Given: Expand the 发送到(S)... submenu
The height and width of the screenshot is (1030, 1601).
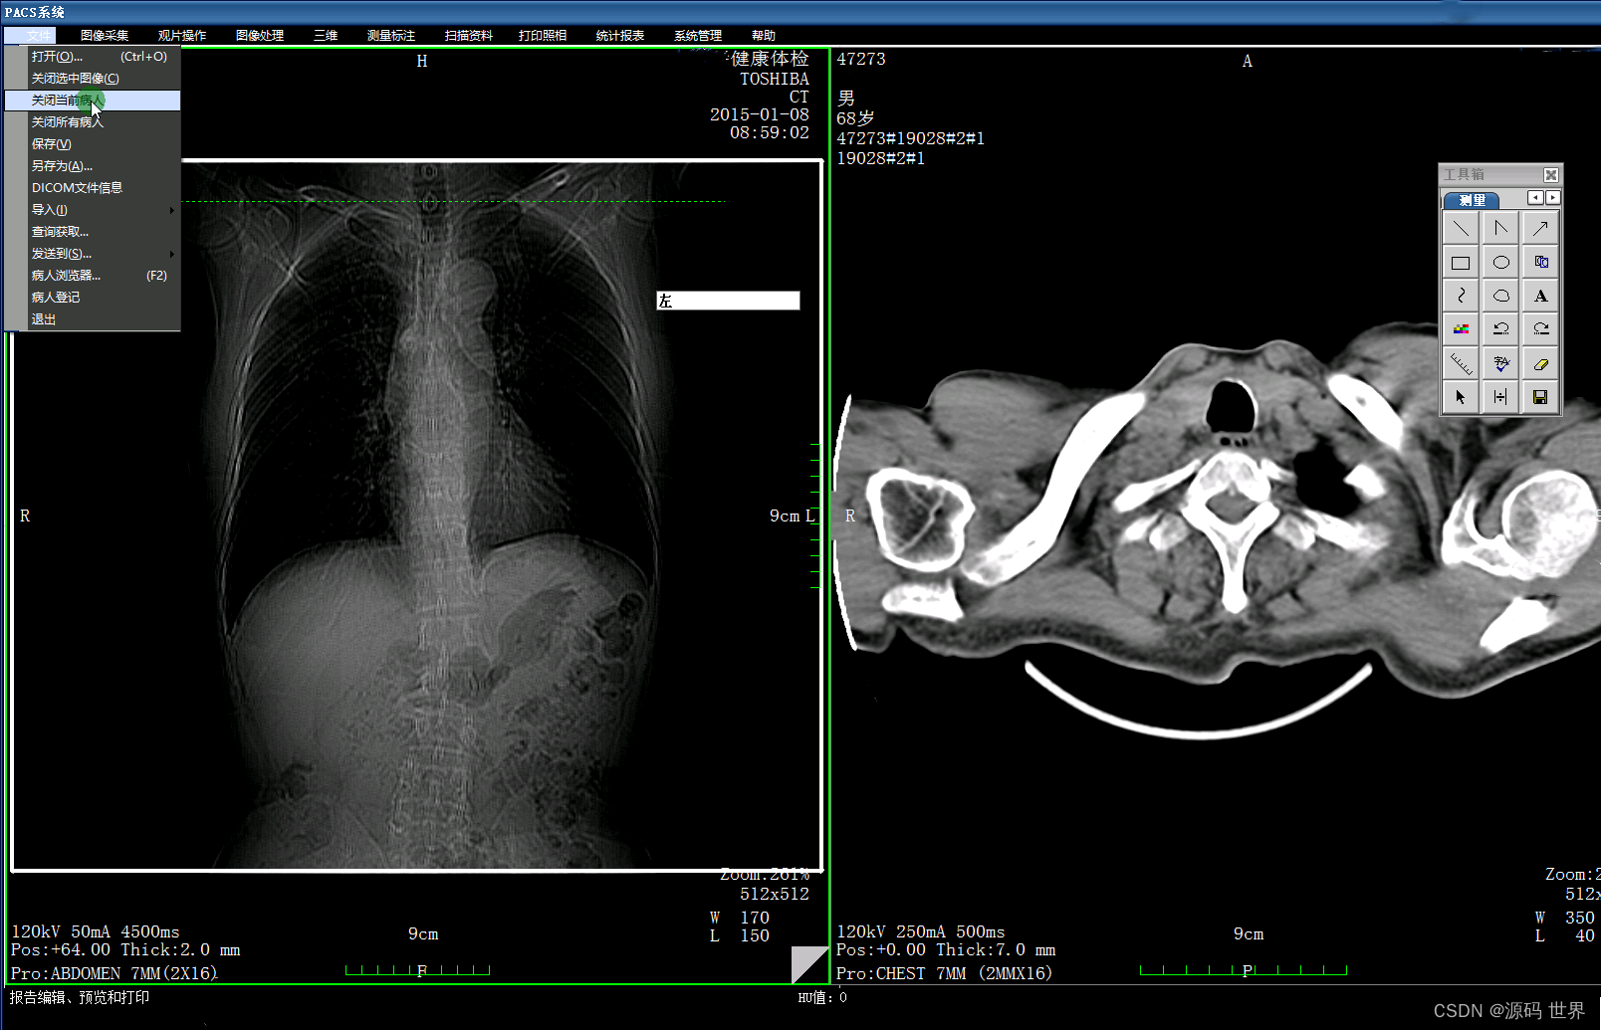Looking at the screenshot, I should pos(93,254).
